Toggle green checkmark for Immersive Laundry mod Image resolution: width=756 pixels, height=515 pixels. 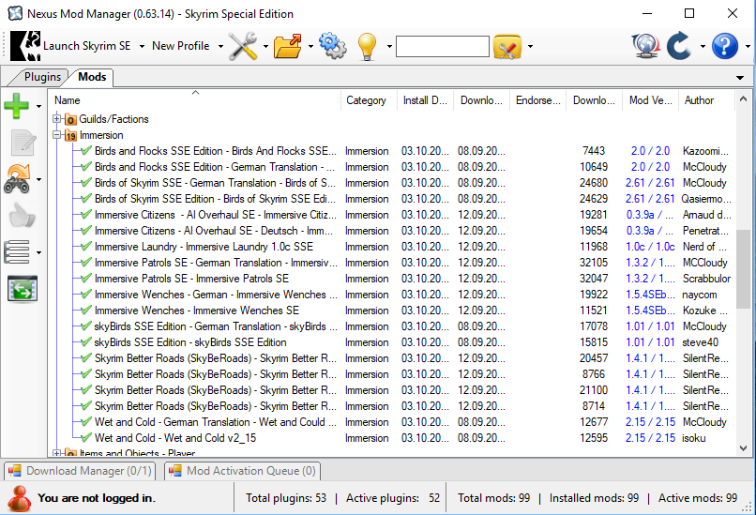coord(86,247)
